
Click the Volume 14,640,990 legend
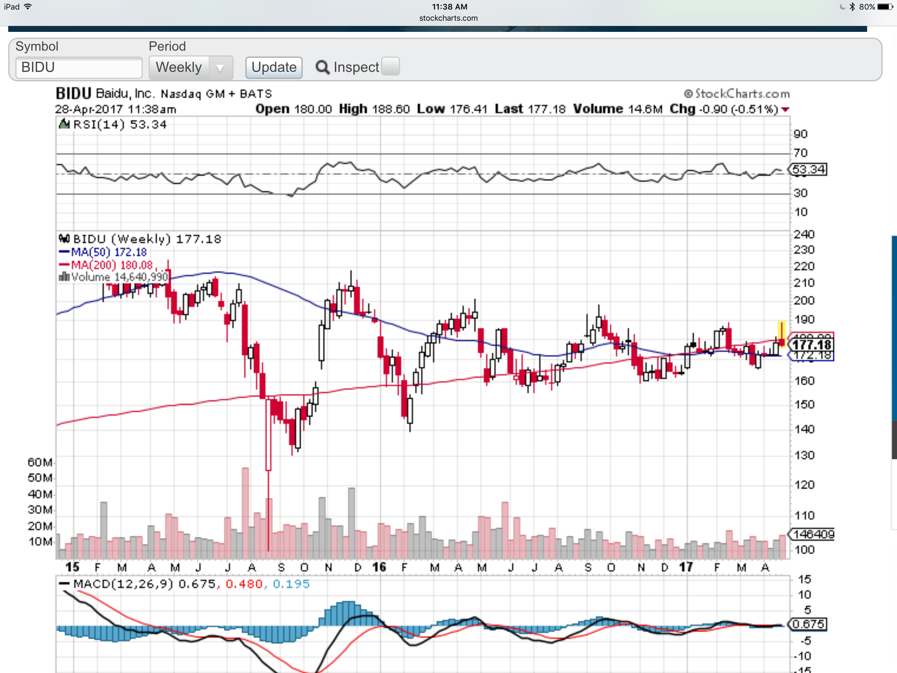click(114, 277)
